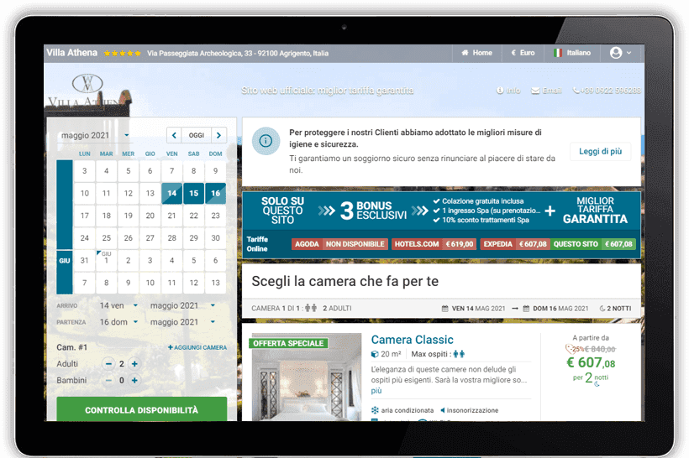689x458 pixels.
Task: Open the Italiano language selector
Action: (x=572, y=53)
